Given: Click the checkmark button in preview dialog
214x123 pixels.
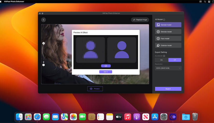Looking at the screenshot, I should pyautogui.click(x=106, y=66).
